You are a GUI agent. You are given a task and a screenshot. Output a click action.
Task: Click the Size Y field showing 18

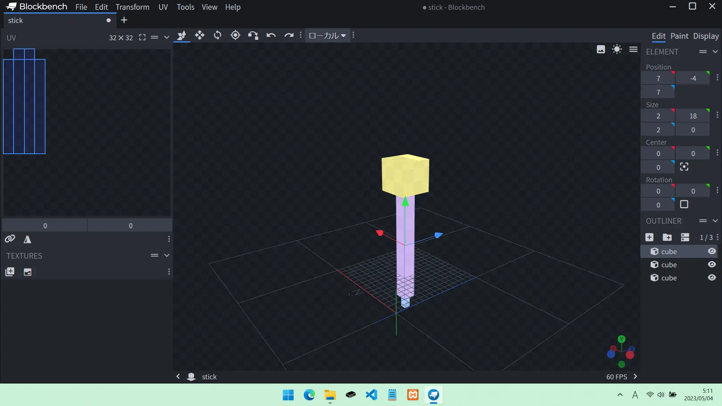pos(693,116)
